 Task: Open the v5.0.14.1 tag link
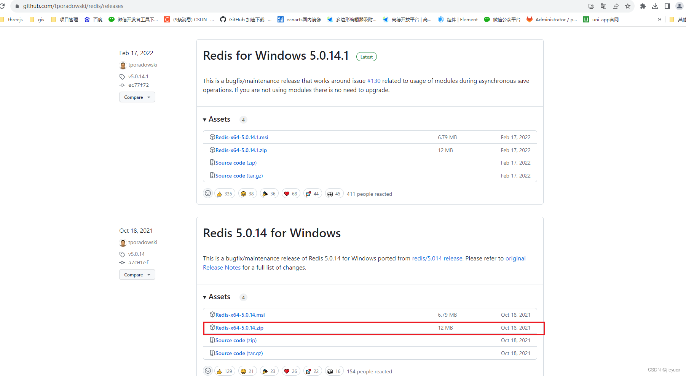138,76
